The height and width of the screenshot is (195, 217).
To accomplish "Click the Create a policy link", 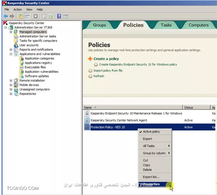I will click(106, 59).
